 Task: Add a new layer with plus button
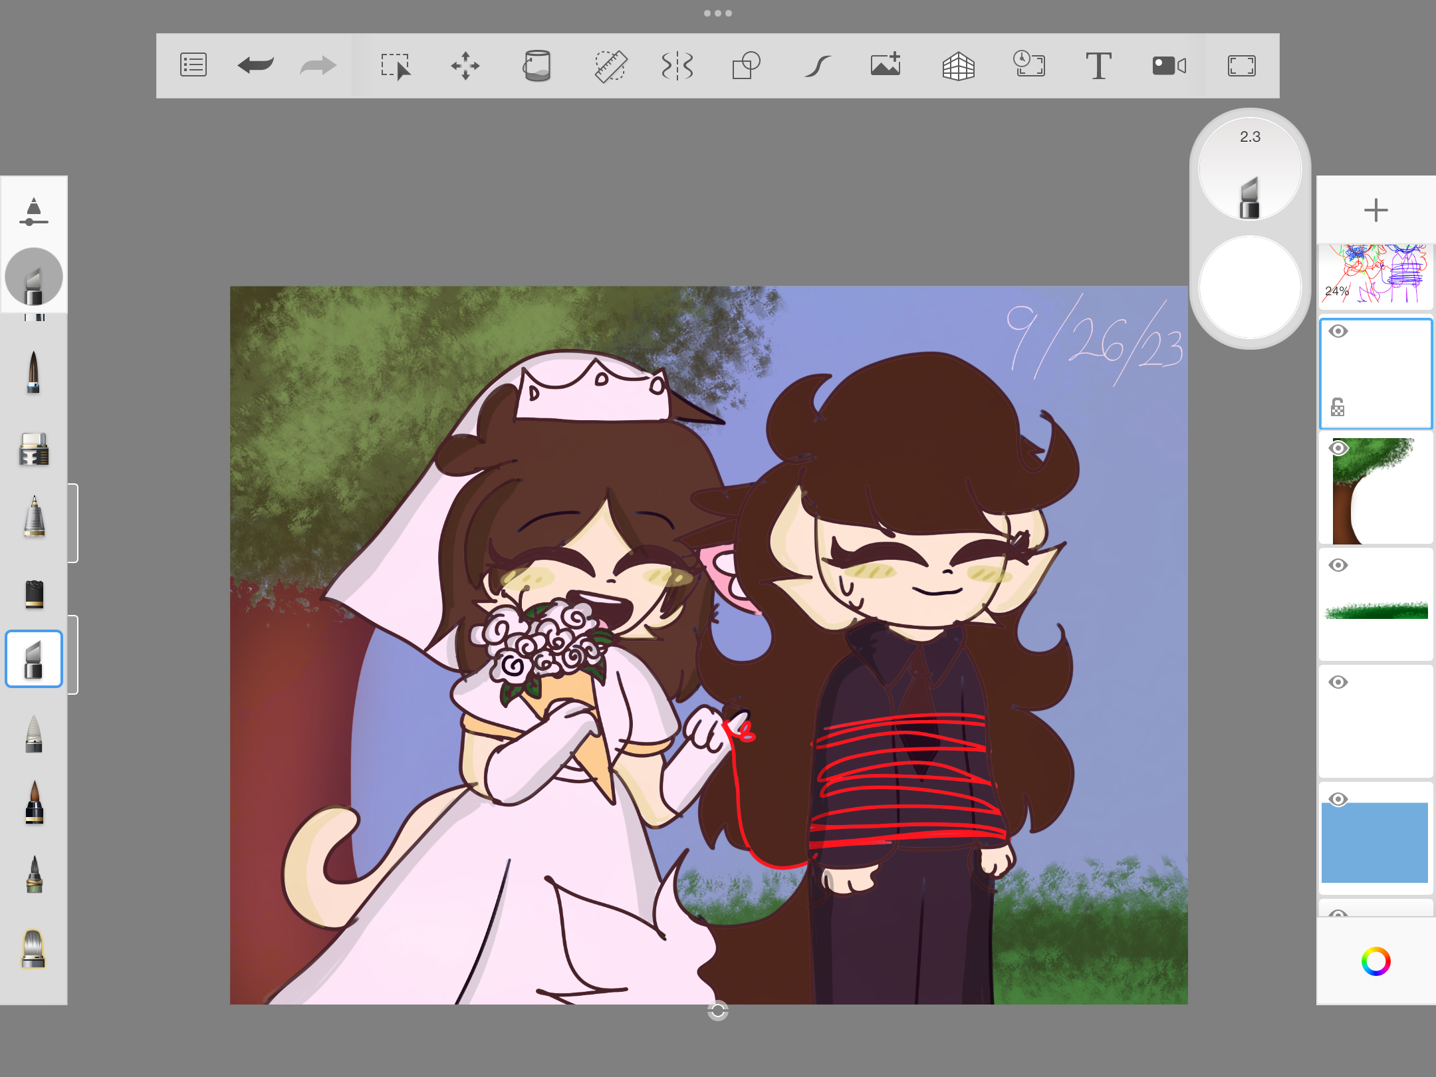(x=1376, y=210)
